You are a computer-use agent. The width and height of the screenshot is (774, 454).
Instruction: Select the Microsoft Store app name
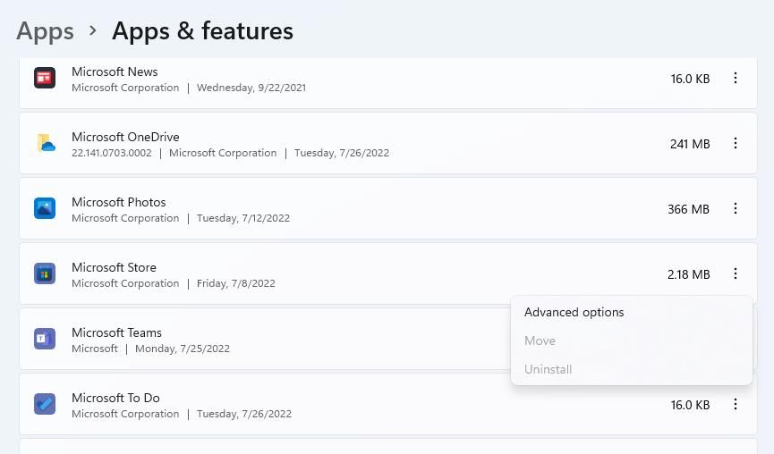pyautogui.click(x=114, y=267)
